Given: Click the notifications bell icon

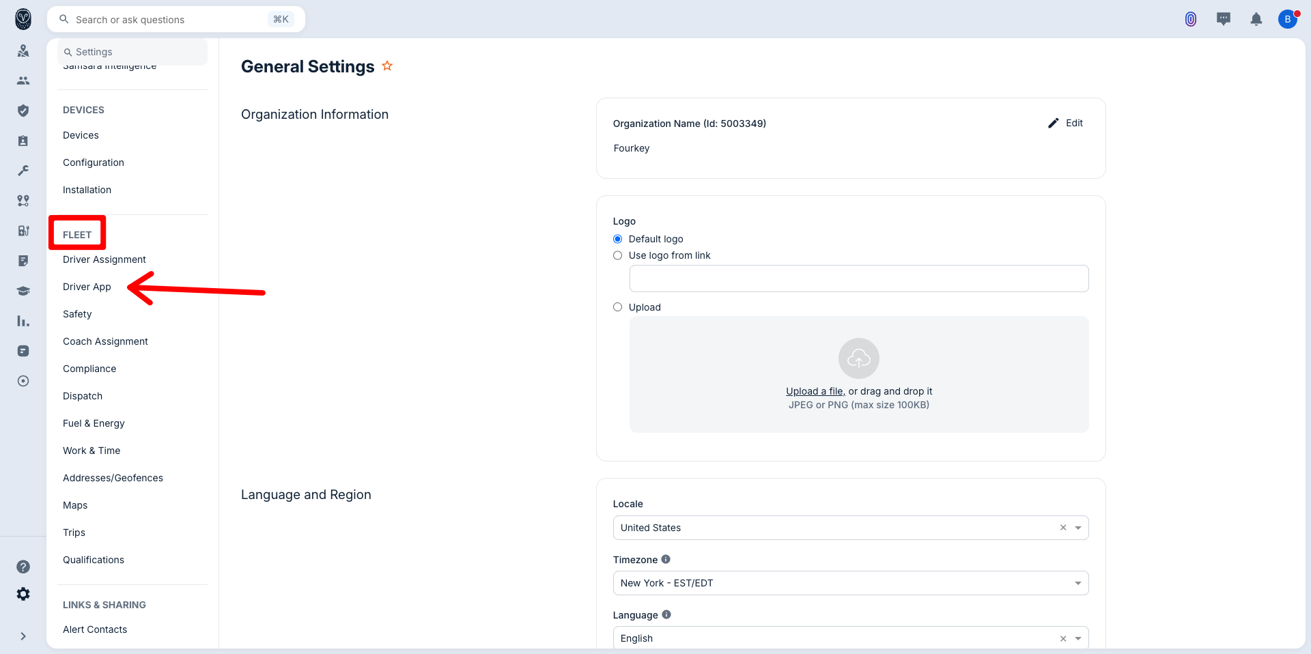Looking at the screenshot, I should coord(1256,19).
